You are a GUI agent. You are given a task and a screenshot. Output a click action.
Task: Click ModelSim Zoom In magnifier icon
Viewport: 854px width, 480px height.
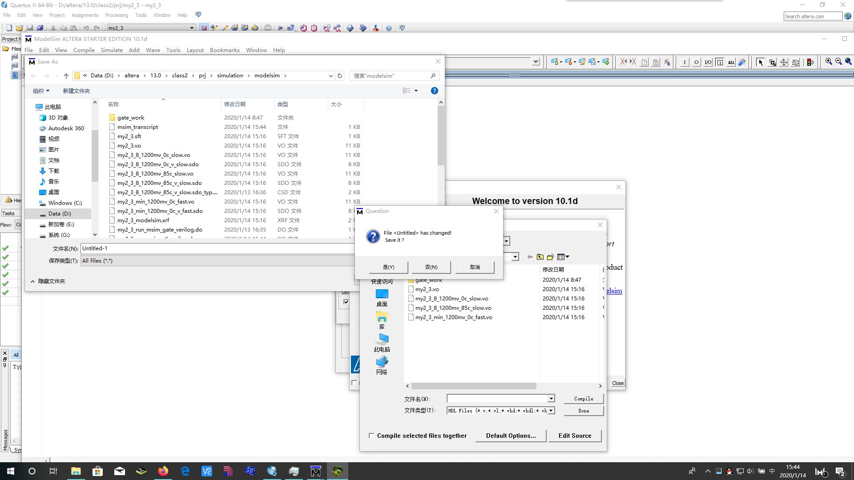click(x=829, y=62)
